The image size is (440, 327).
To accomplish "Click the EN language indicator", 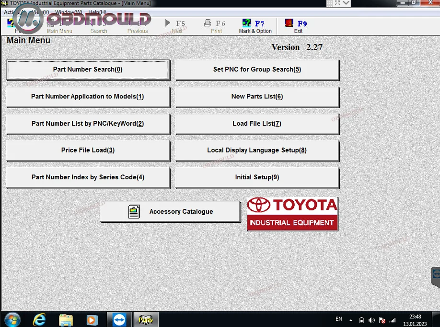I will pyautogui.click(x=339, y=319).
